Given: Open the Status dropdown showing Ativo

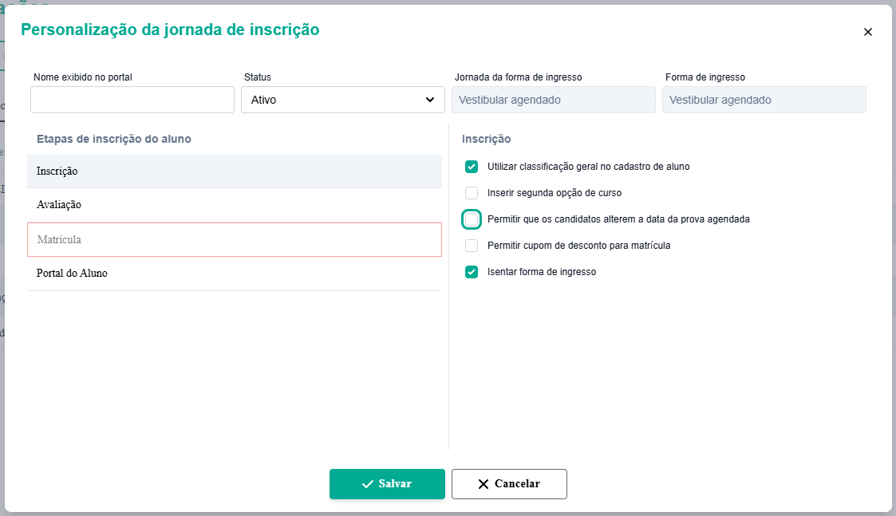Looking at the screenshot, I should 343,100.
